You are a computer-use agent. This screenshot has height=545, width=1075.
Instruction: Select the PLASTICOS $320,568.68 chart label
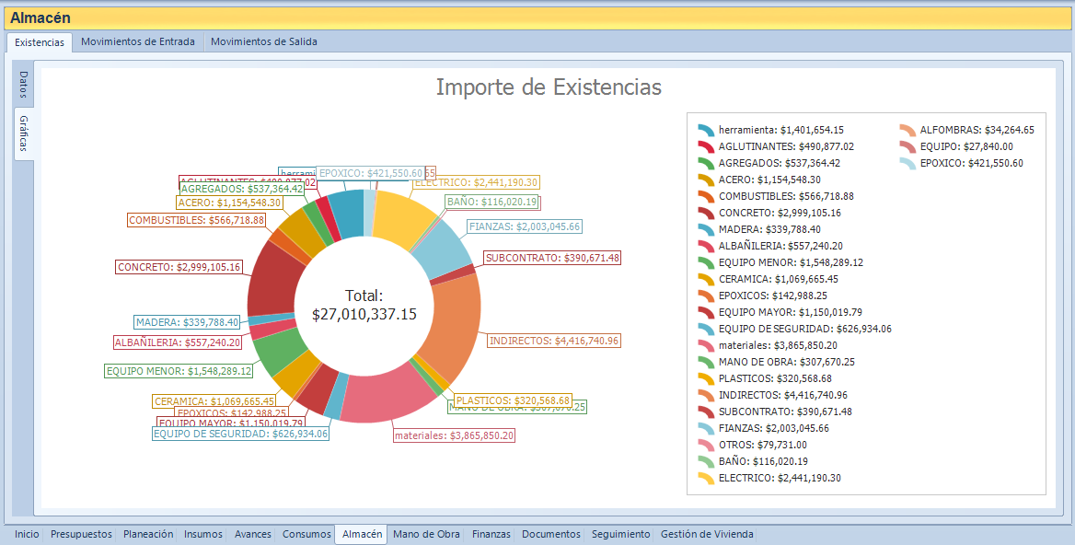point(513,400)
